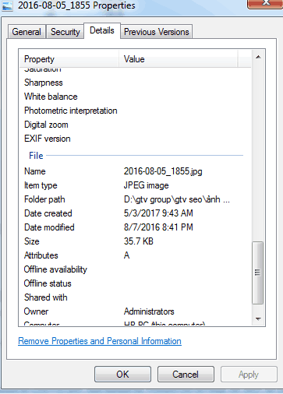This screenshot has width=283, height=394.
Task: Click the value 2016-08-05_1855.jpg
Action: tap(163, 171)
